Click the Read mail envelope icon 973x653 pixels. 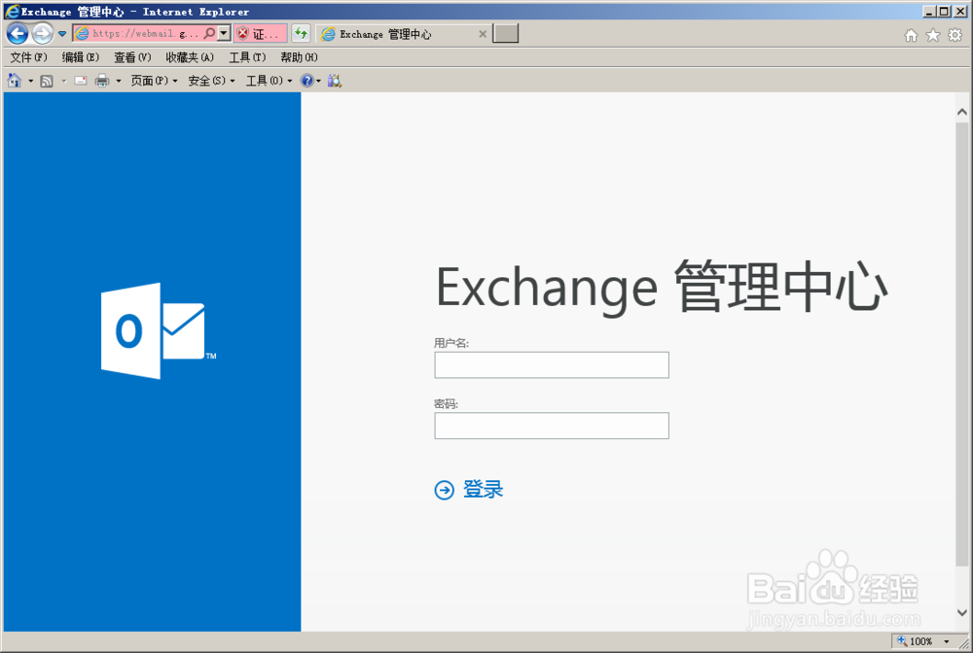81,81
